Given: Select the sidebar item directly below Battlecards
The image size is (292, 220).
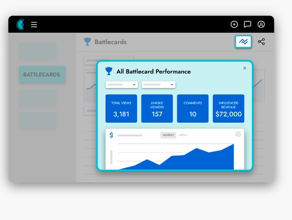Looking at the screenshot, I should [38, 97].
